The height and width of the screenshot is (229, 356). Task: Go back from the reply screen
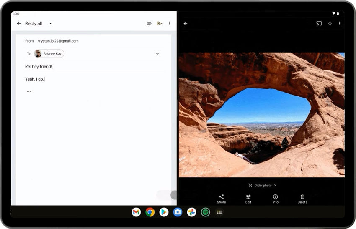(x=18, y=24)
